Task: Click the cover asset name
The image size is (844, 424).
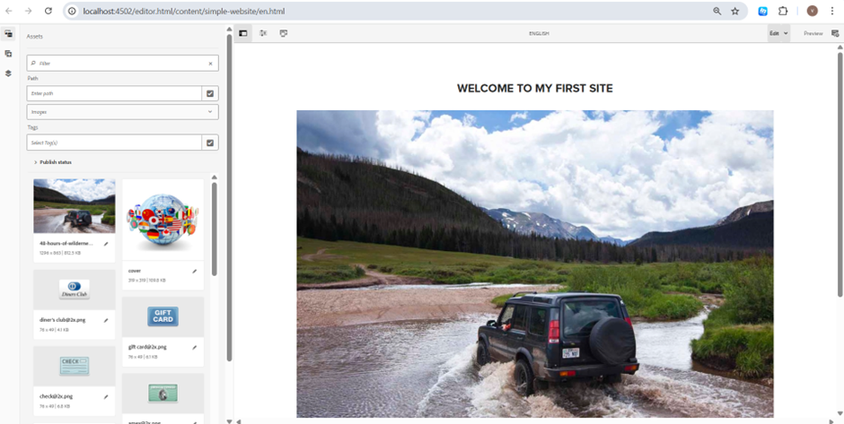Action: [x=135, y=271]
